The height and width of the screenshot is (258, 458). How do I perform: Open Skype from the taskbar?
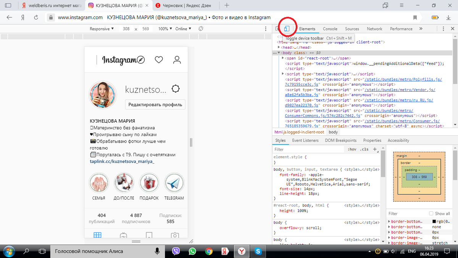click(258, 251)
